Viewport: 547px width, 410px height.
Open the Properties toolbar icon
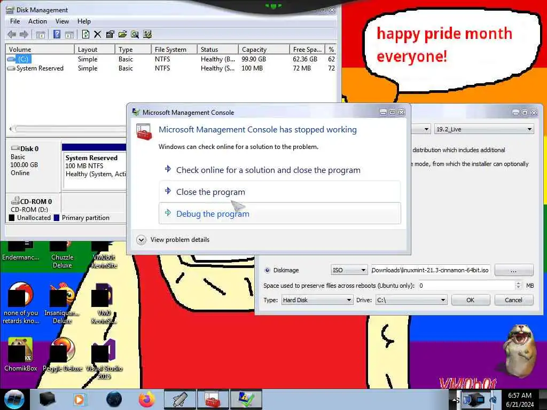110,34
